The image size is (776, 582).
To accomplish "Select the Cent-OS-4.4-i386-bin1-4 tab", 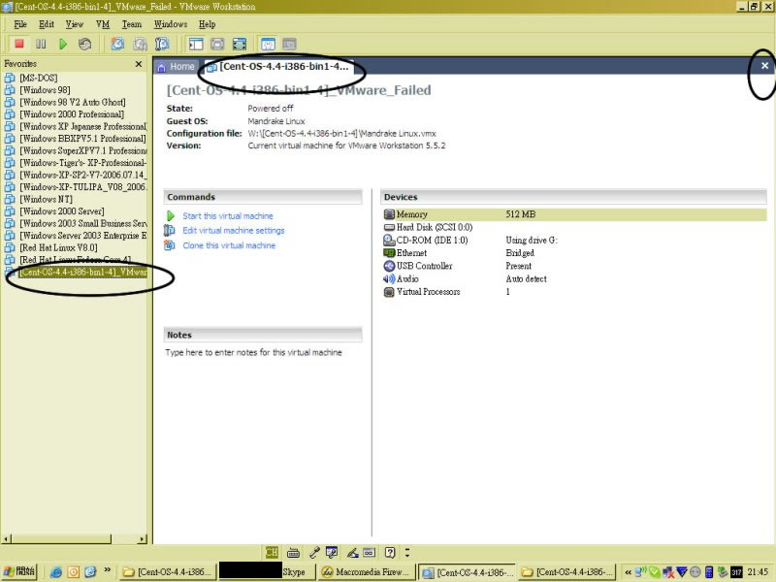I will 277,67.
